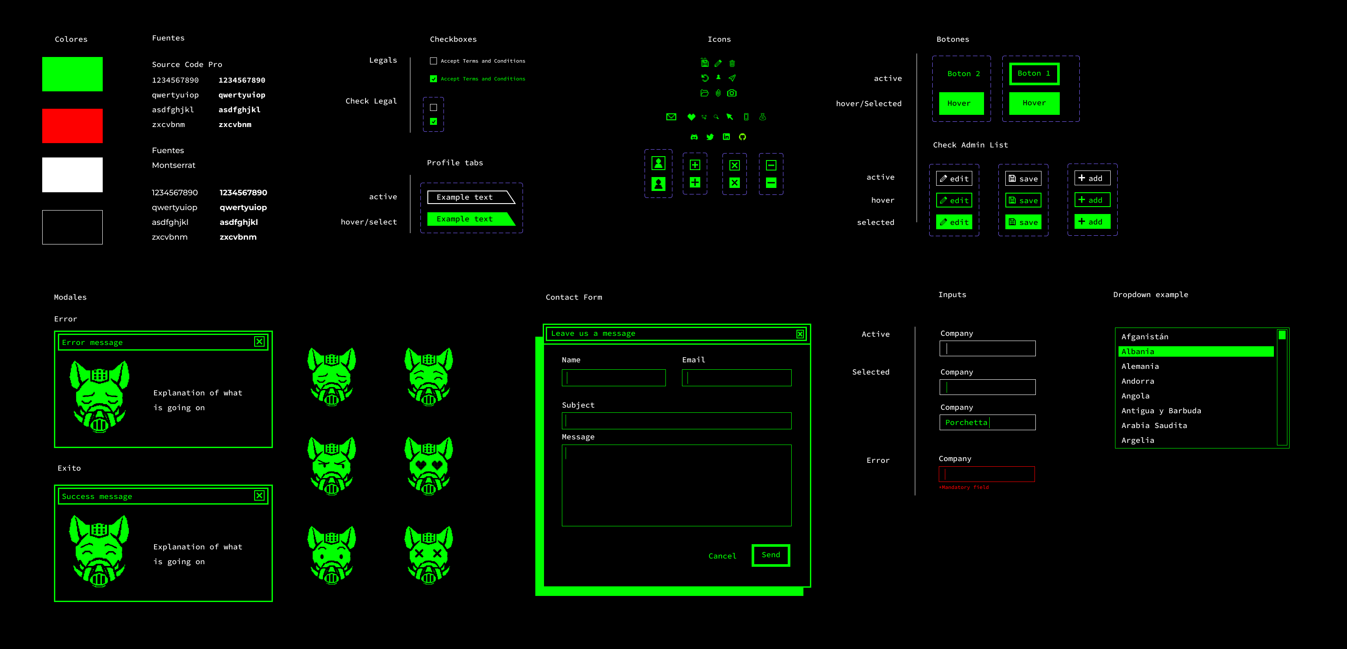Select Albania in the dropdown list

tap(1196, 351)
